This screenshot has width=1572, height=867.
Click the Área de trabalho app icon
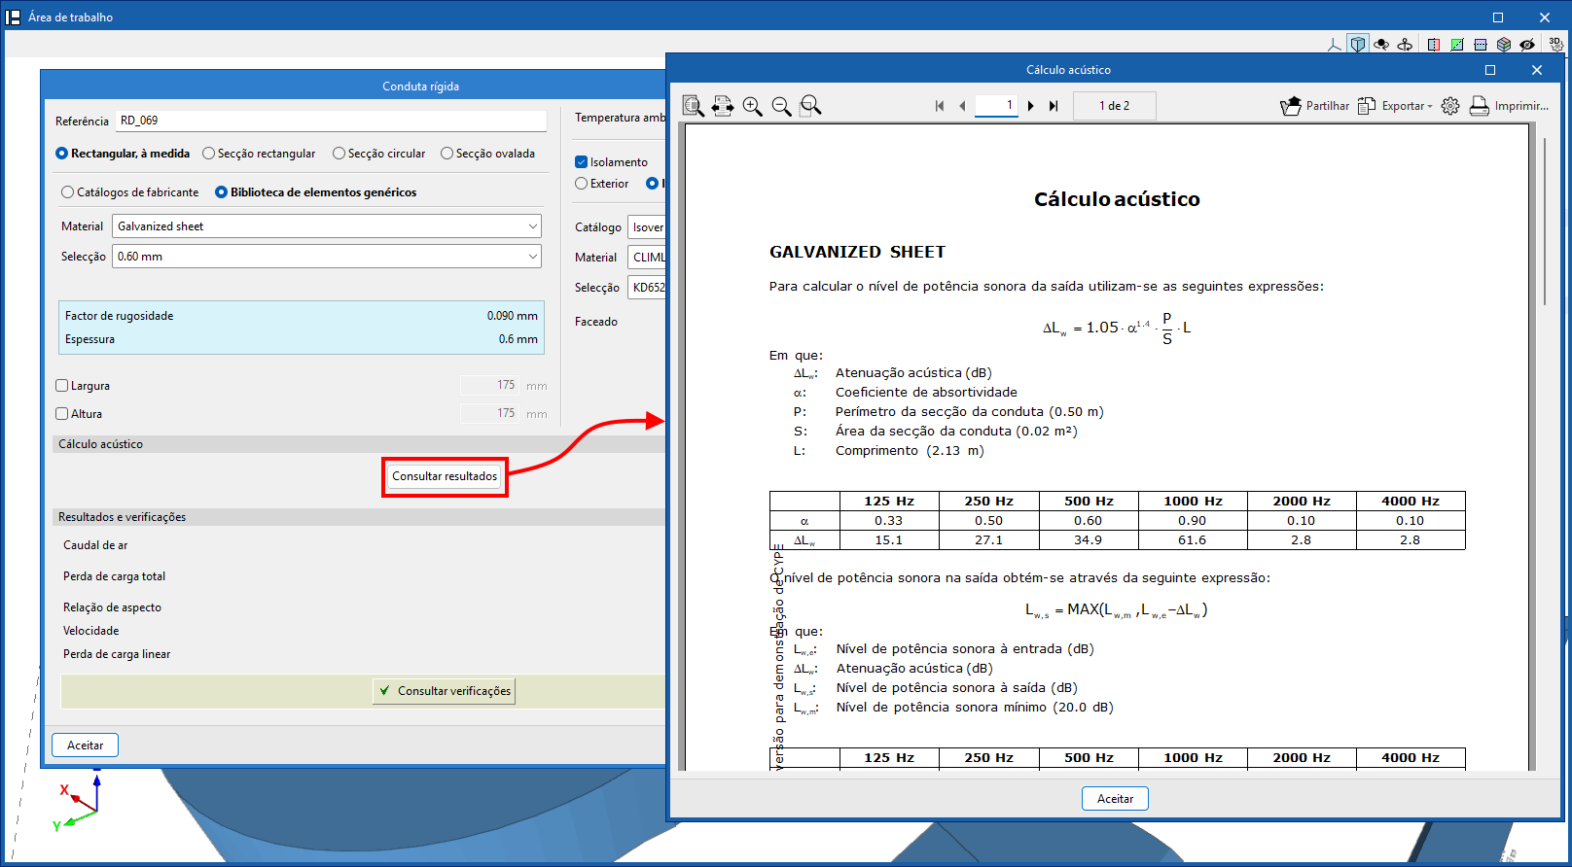14,17
